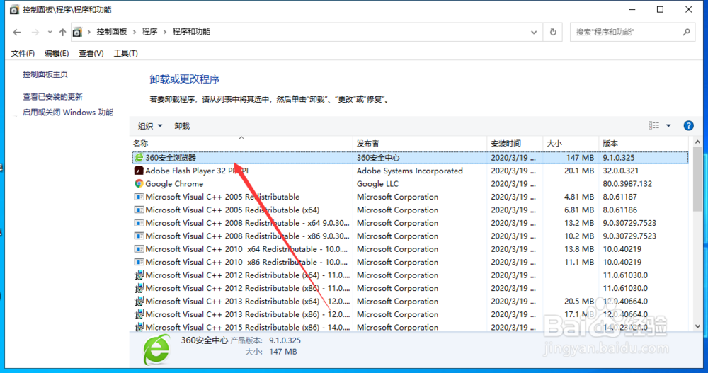Click the title bar window icon
The width and height of the screenshot is (708, 373).
click(x=14, y=9)
